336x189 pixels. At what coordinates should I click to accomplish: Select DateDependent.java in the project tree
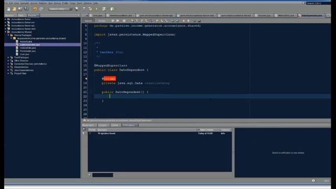29,45
